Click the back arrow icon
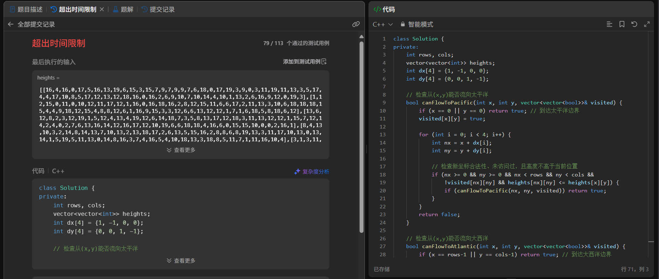This screenshot has width=659, height=279. [x=11, y=24]
